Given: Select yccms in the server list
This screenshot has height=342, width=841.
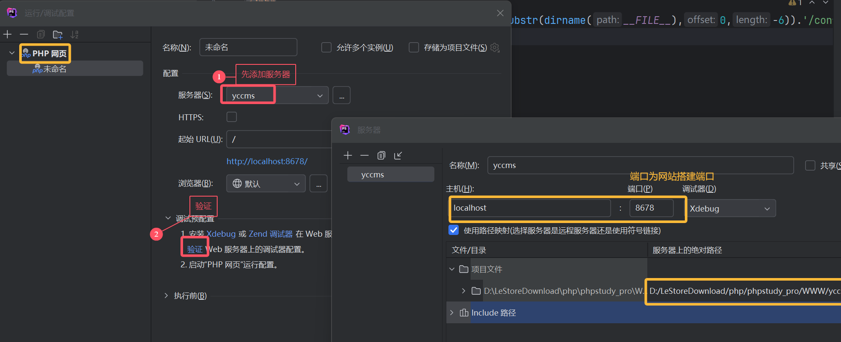Looking at the screenshot, I should 372,175.
